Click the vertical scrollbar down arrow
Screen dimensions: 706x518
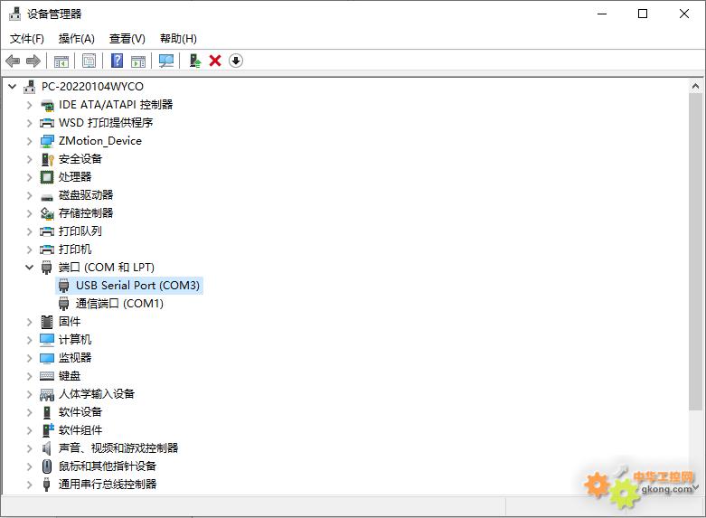pyautogui.click(x=696, y=487)
